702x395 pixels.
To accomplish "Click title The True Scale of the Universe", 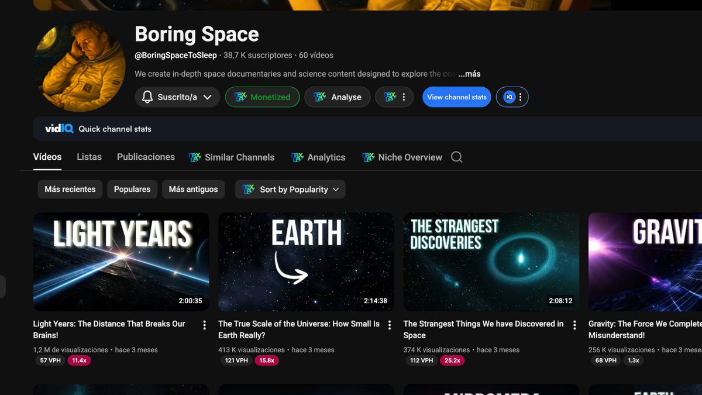I will pyautogui.click(x=299, y=329).
